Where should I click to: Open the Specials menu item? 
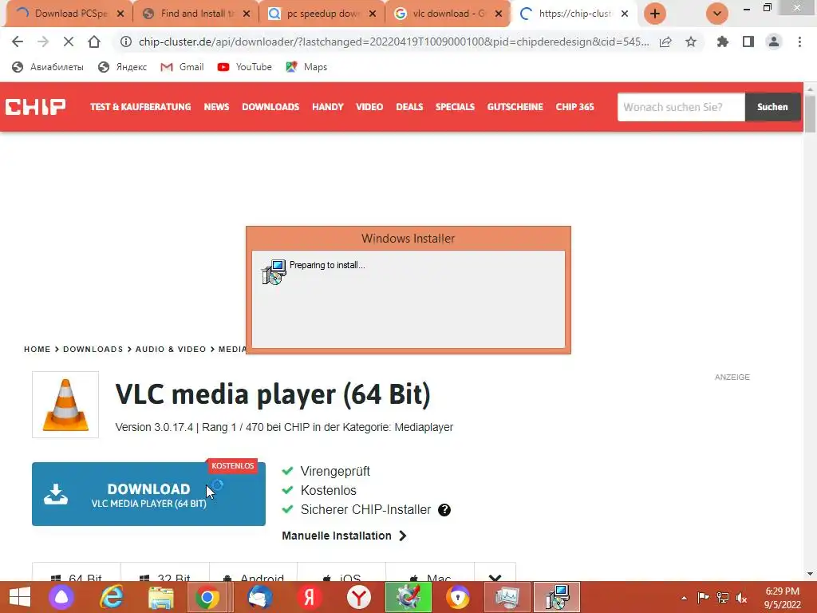coord(455,107)
